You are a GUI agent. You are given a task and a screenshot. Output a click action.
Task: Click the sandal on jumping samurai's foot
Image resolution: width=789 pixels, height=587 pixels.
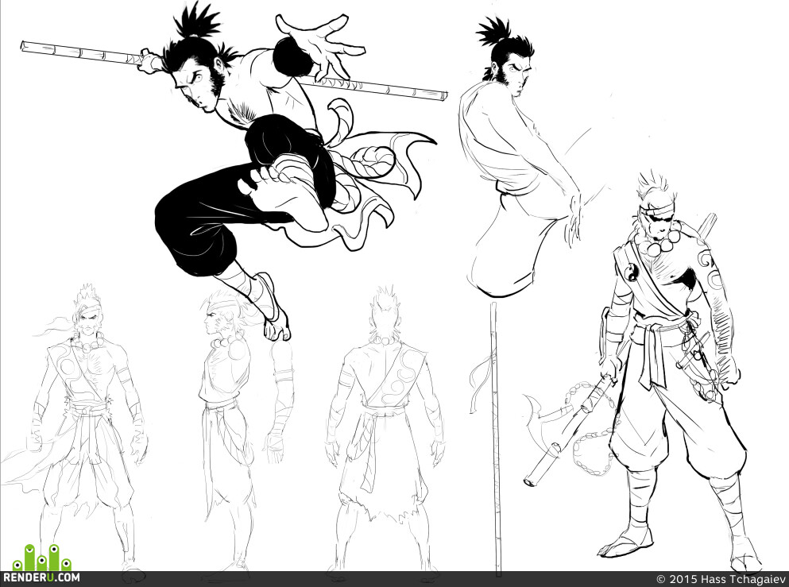[x=272, y=307]
